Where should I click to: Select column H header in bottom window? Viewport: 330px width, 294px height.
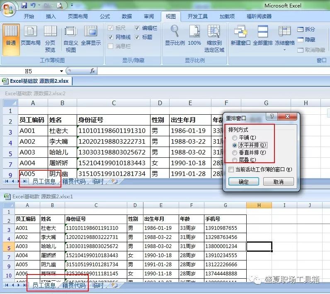coord(259,205)
